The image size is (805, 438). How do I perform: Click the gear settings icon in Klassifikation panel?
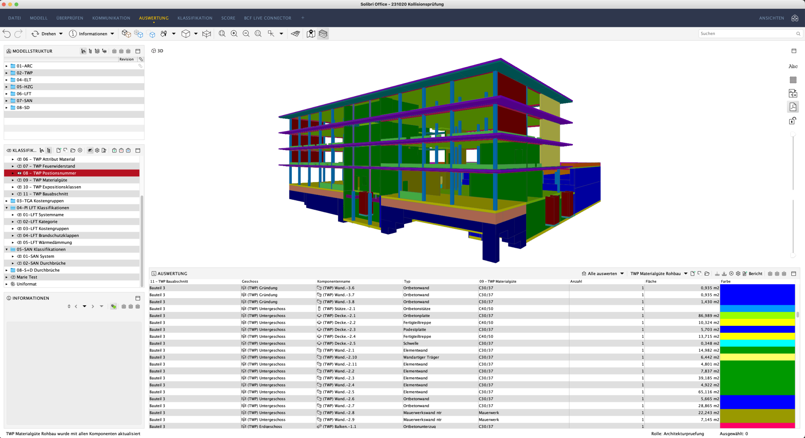pyautogui.click(x=97, y=150)
